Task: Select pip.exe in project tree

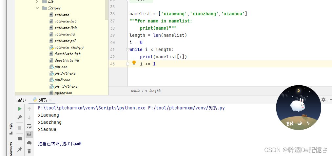Action: [x=61, y=67]
